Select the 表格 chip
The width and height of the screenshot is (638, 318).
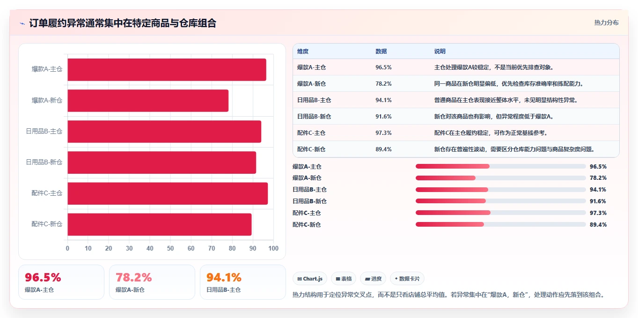(344, 279)
